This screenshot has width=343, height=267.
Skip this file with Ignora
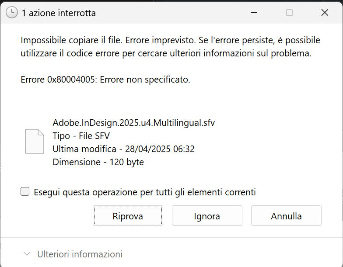[207, 215]
